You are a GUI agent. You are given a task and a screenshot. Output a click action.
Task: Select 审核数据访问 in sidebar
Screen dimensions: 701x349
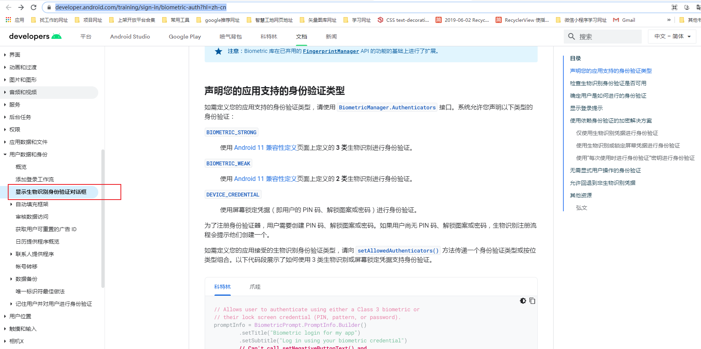click(32, 217)
